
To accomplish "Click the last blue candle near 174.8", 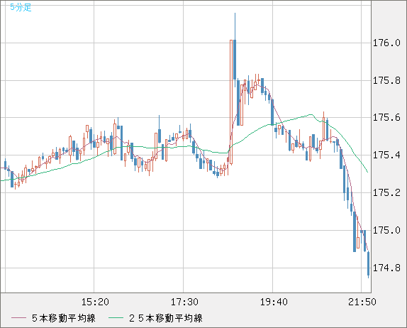I will click(x=368, y=264).
